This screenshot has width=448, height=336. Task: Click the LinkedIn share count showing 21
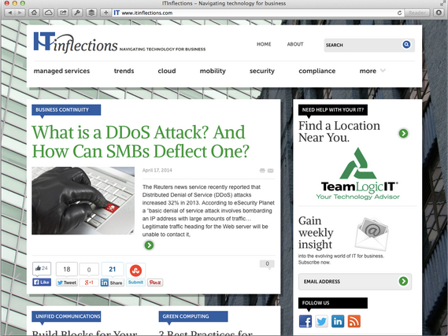(113, 269)
